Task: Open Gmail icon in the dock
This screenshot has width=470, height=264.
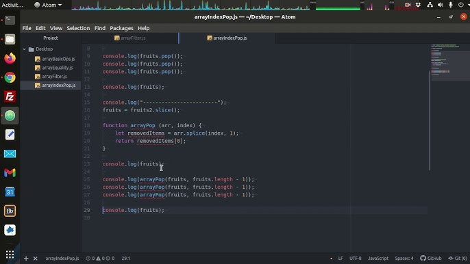Action: [10, 173]
